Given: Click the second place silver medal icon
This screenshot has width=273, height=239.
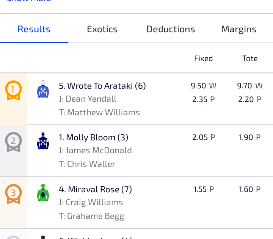Looking at the screenshot, I should 13,142.
